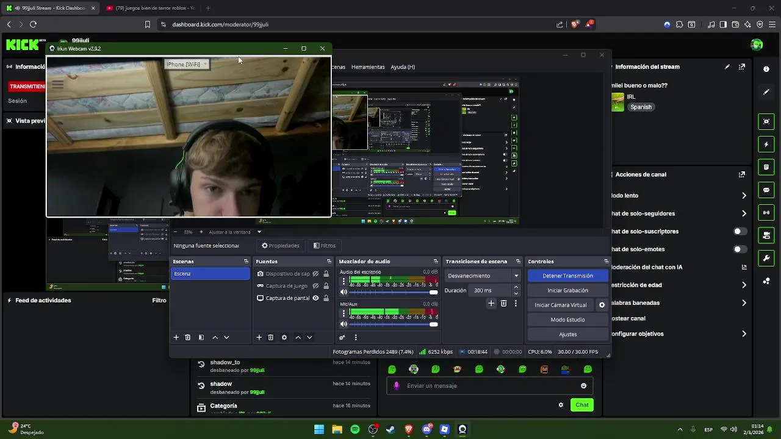Click the browser address bar URL

220,24
